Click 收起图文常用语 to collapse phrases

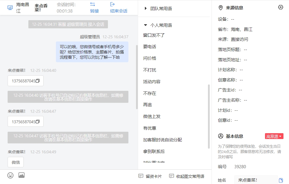click(x=187, y=176)
